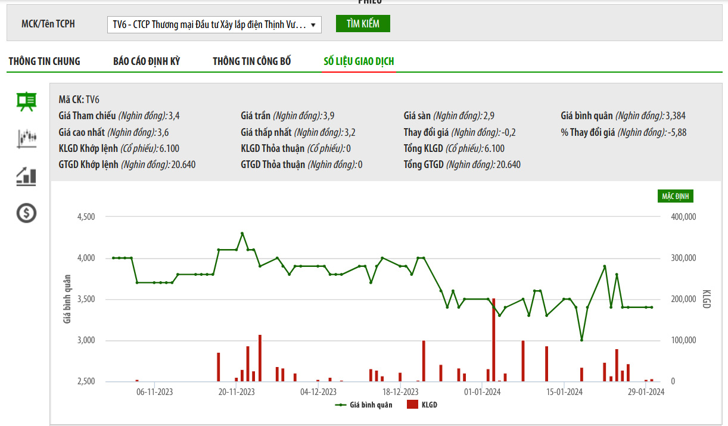Click the first data point of price line
The height and width of the screenshot is (426, 728).
[113, 258]
